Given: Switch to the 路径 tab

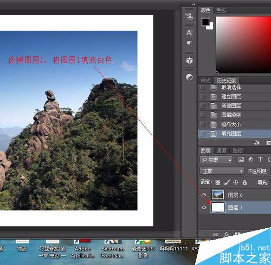Looking at the screenshot, I should 237,151.
